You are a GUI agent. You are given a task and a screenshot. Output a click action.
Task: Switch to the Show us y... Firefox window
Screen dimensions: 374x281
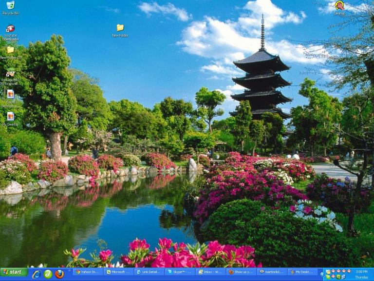(x=242, y=272)
